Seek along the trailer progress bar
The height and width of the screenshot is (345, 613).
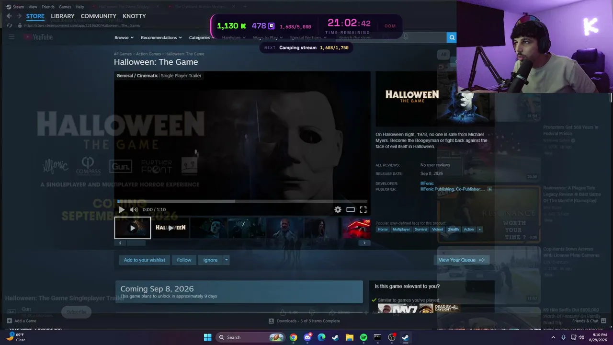242,202
